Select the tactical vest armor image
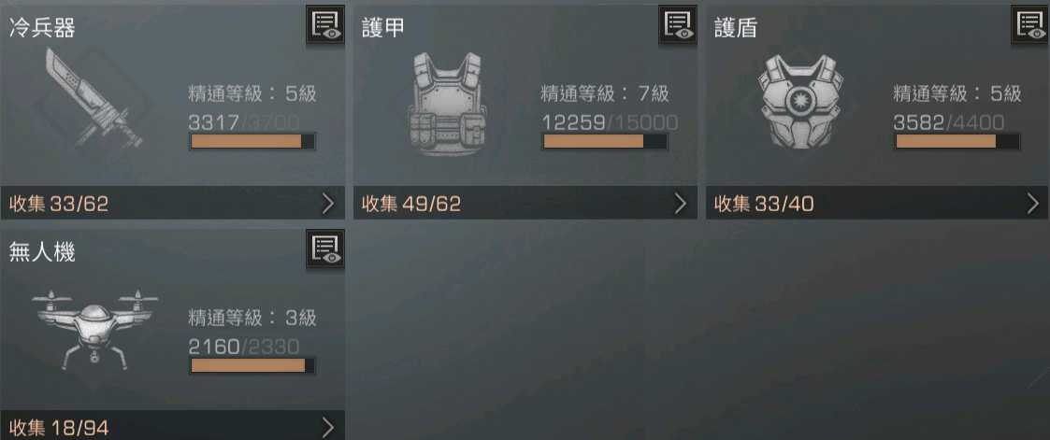This screenshot has height=440, width=1050. click(447, 104)
